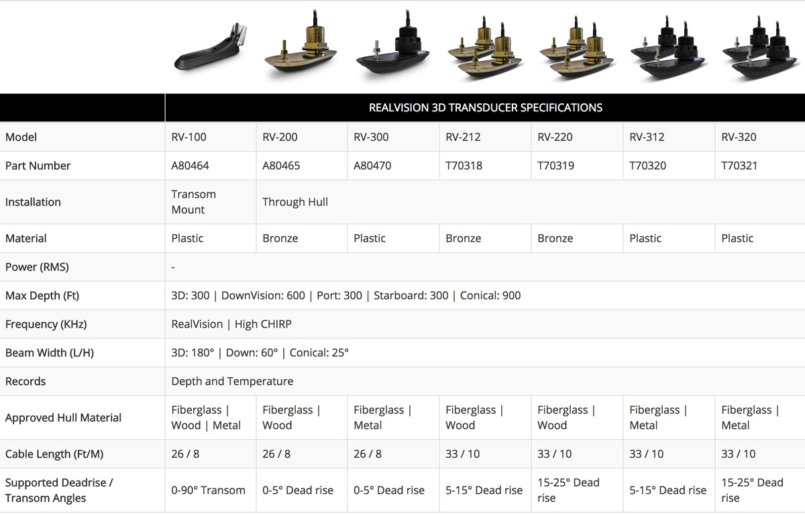Select the 'Records' row label
This screenshot has height=514, width=805.
tap(25, 381)
